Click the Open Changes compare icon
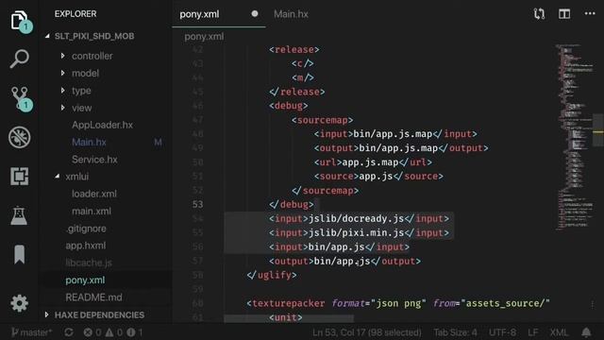 [539, 14]
